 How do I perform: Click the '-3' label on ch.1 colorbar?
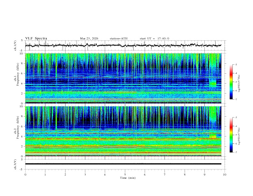point(235,64)
